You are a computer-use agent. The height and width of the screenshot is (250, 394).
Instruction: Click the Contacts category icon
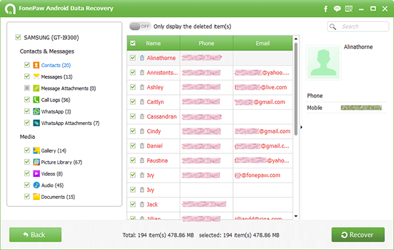[36, 65]
